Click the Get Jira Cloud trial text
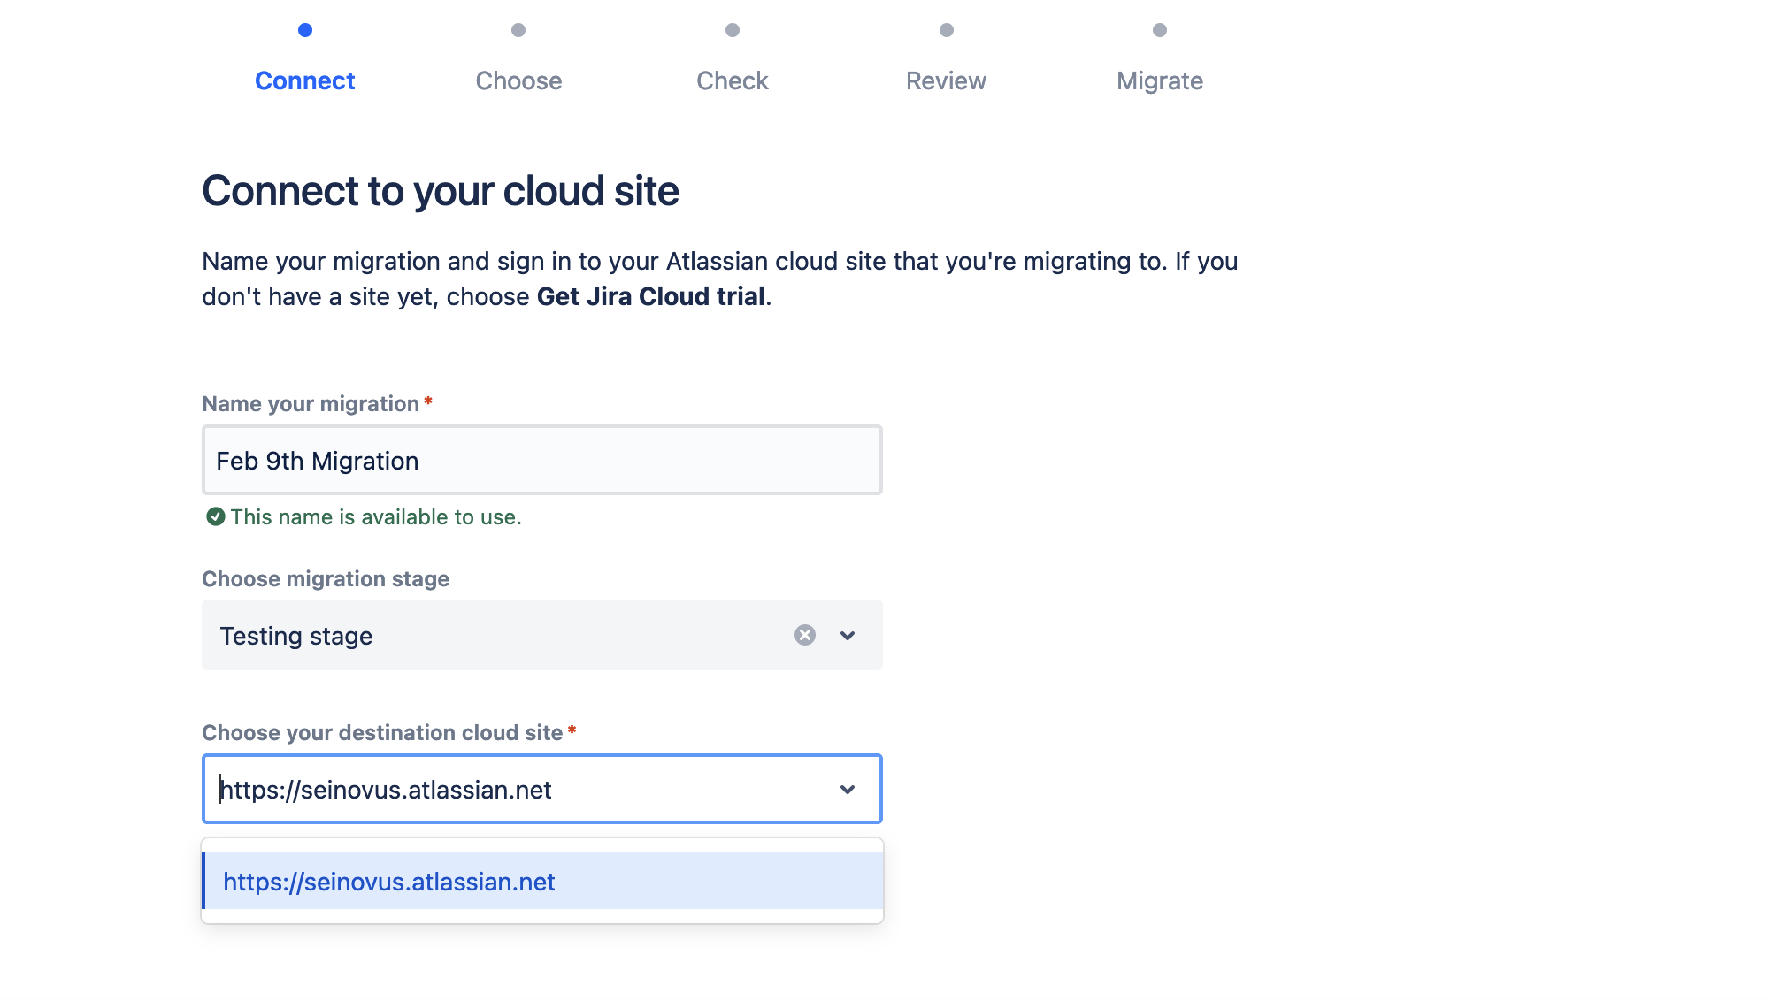Viewport: 1773px width, 1001px height. (x=651, y=296)
